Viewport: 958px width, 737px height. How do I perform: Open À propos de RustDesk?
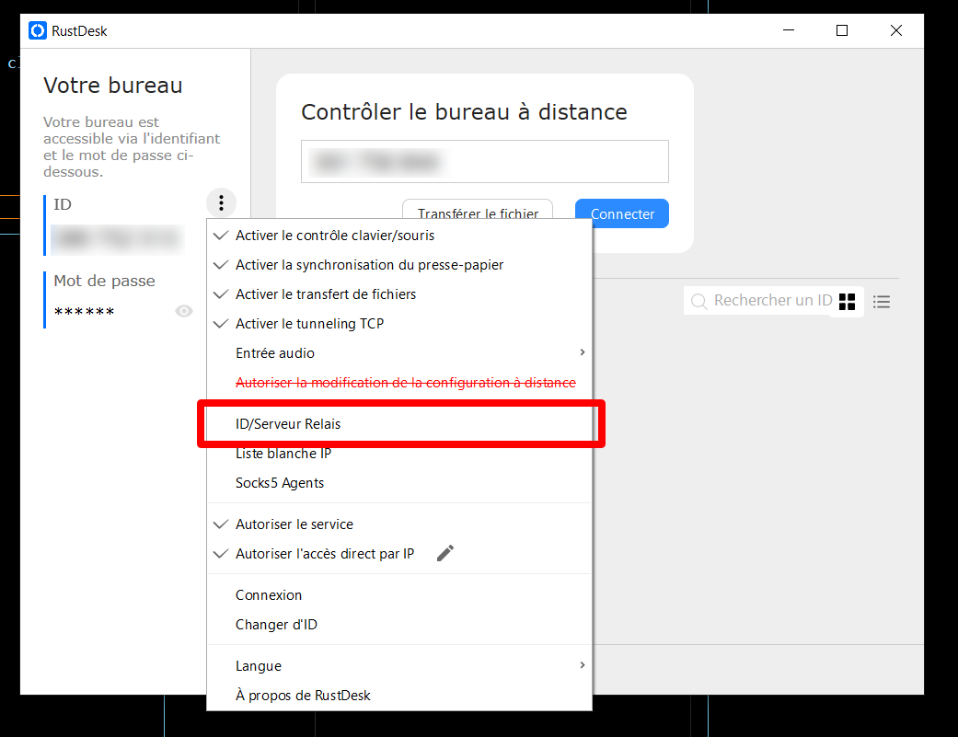(x=399, y=696)
